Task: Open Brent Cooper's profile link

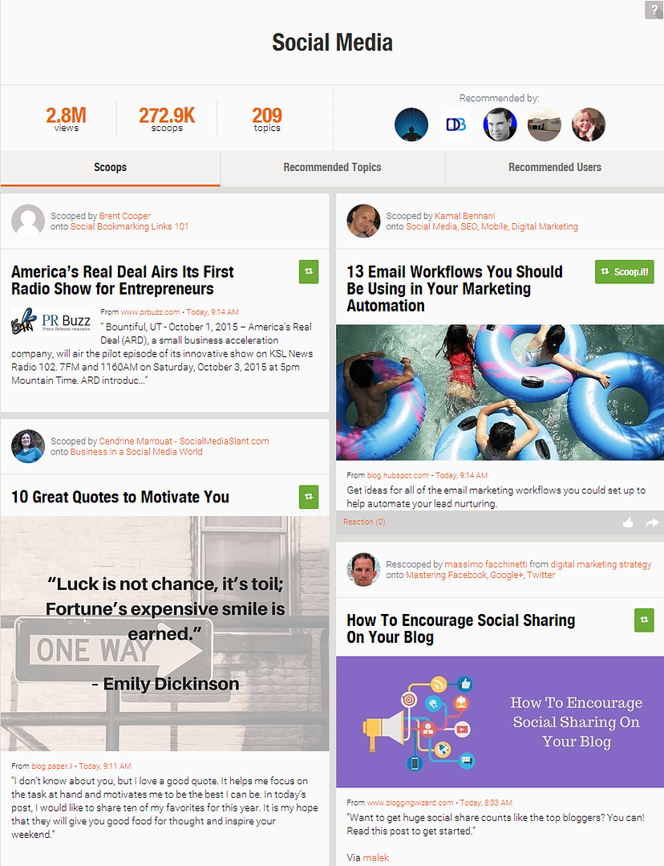Action: pos(125,216)
